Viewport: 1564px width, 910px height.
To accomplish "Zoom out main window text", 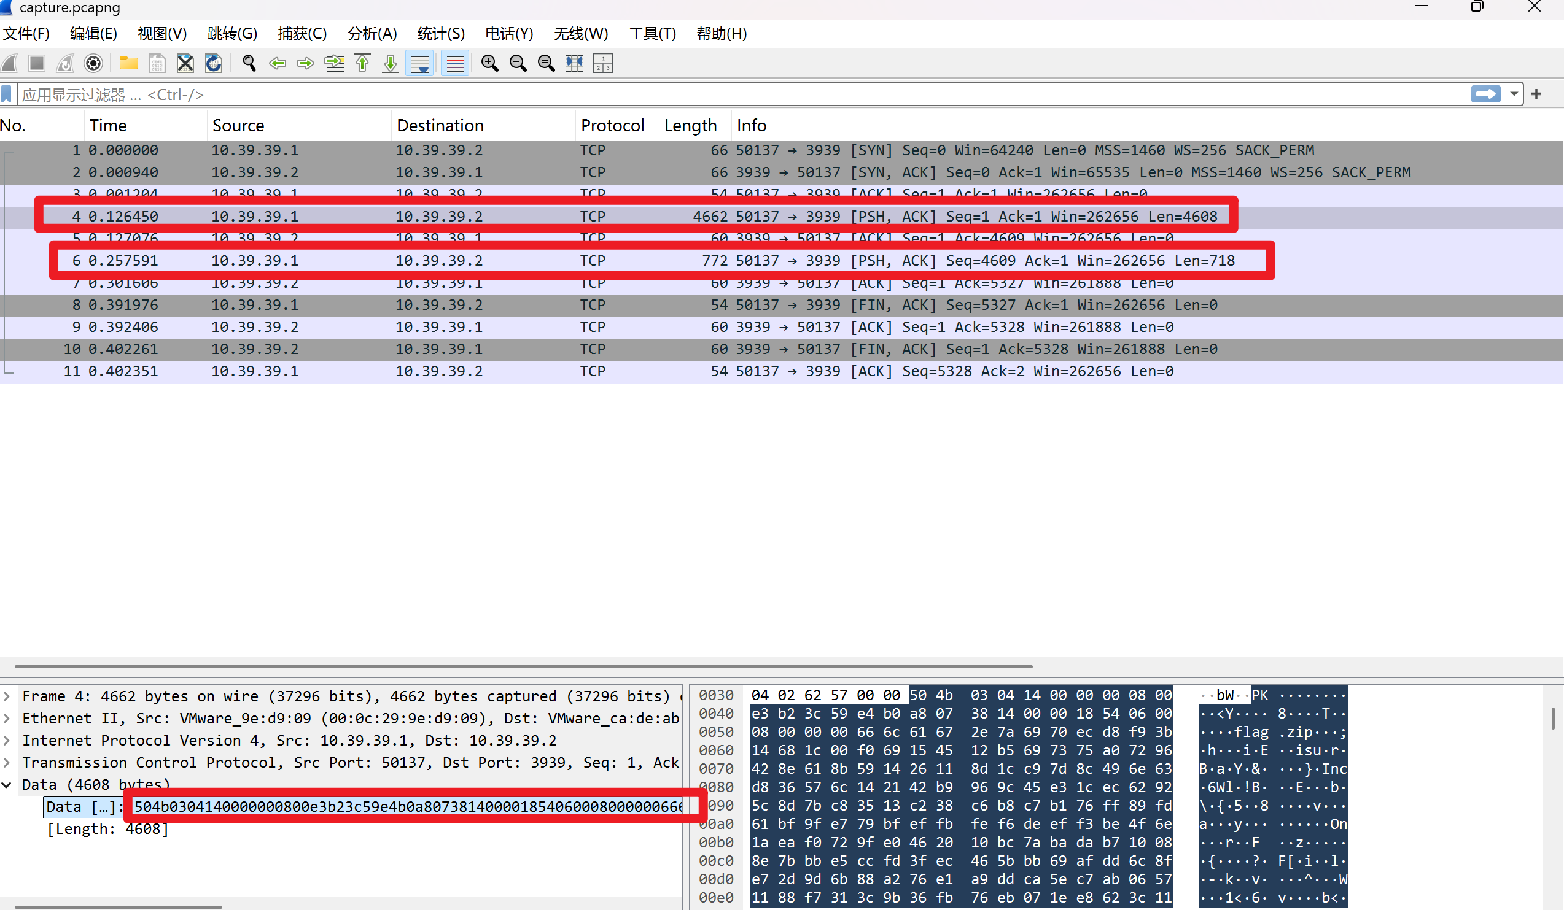I will pos(518,63).
